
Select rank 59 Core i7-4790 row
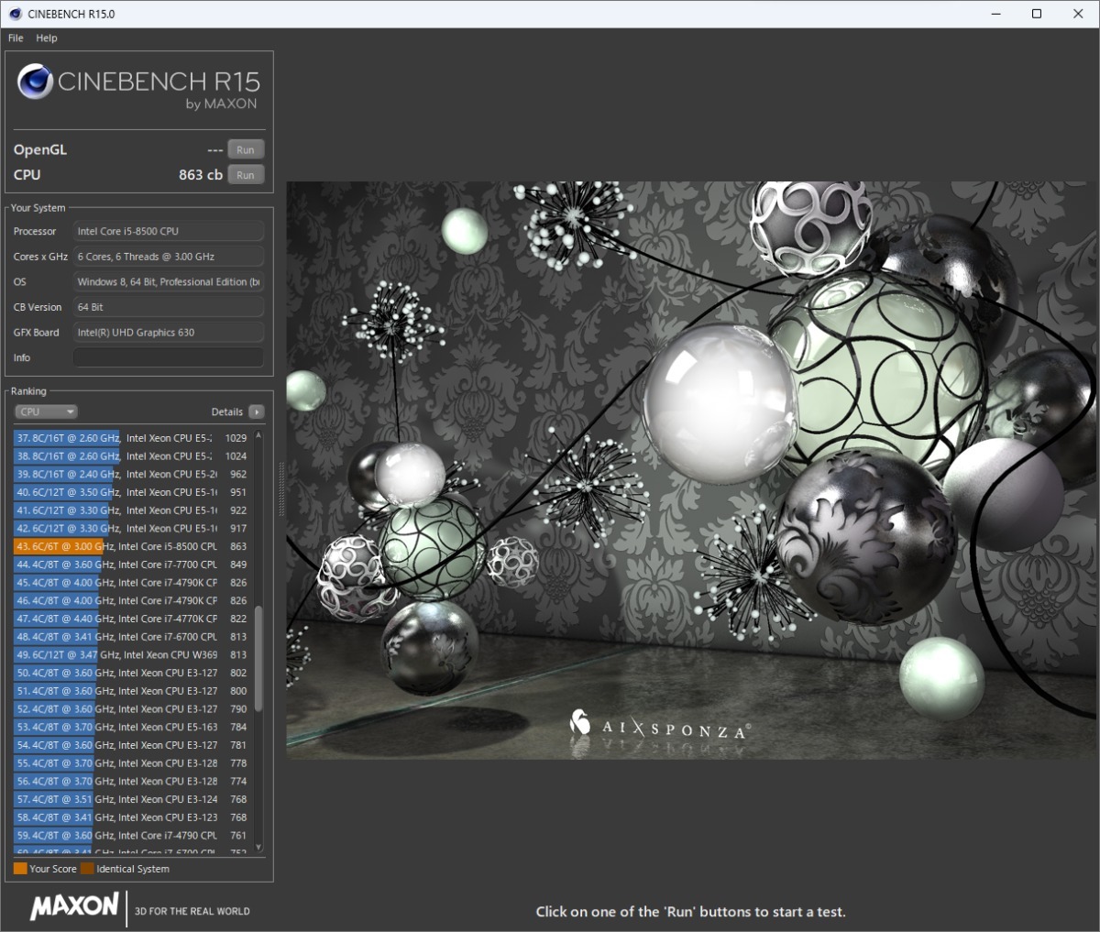point(132,836)
